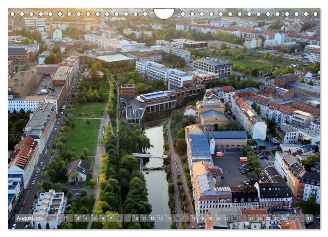This screenshot has width=328, height=237.
Task: Pick day 31 at the strip's end
Action: [x=309, y=219]
